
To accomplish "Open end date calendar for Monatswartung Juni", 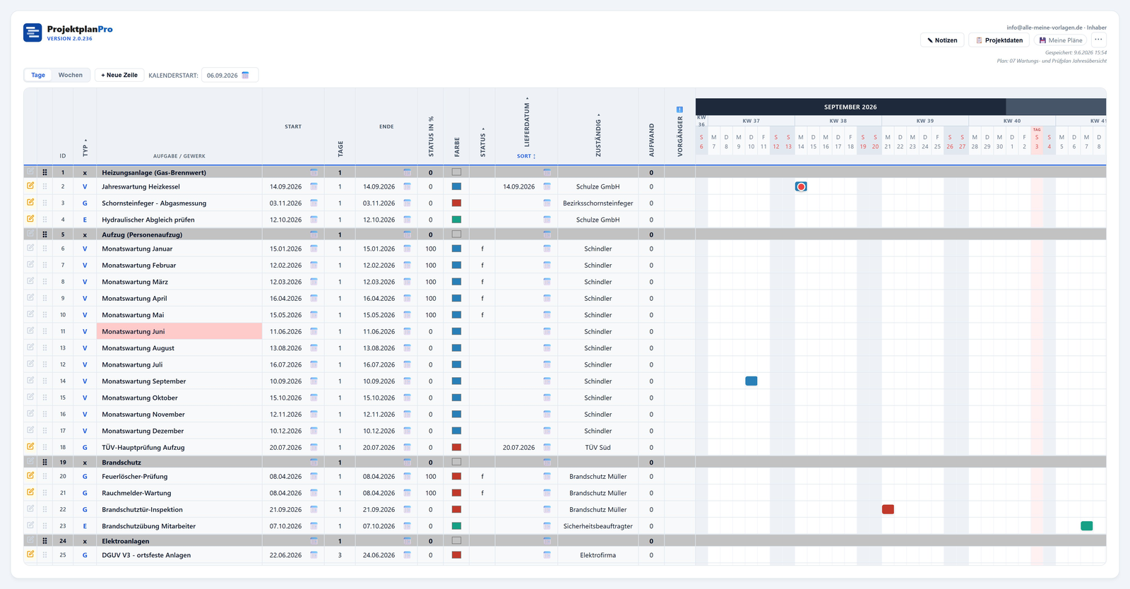I will 407,331.
